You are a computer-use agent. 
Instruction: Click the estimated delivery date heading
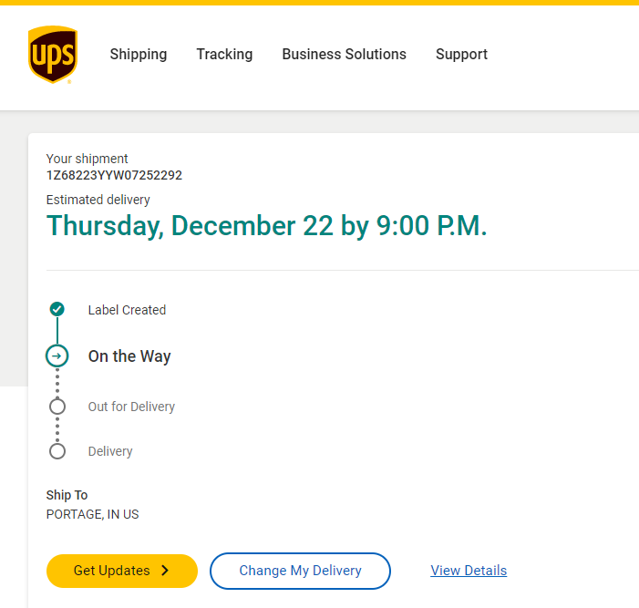266,226
